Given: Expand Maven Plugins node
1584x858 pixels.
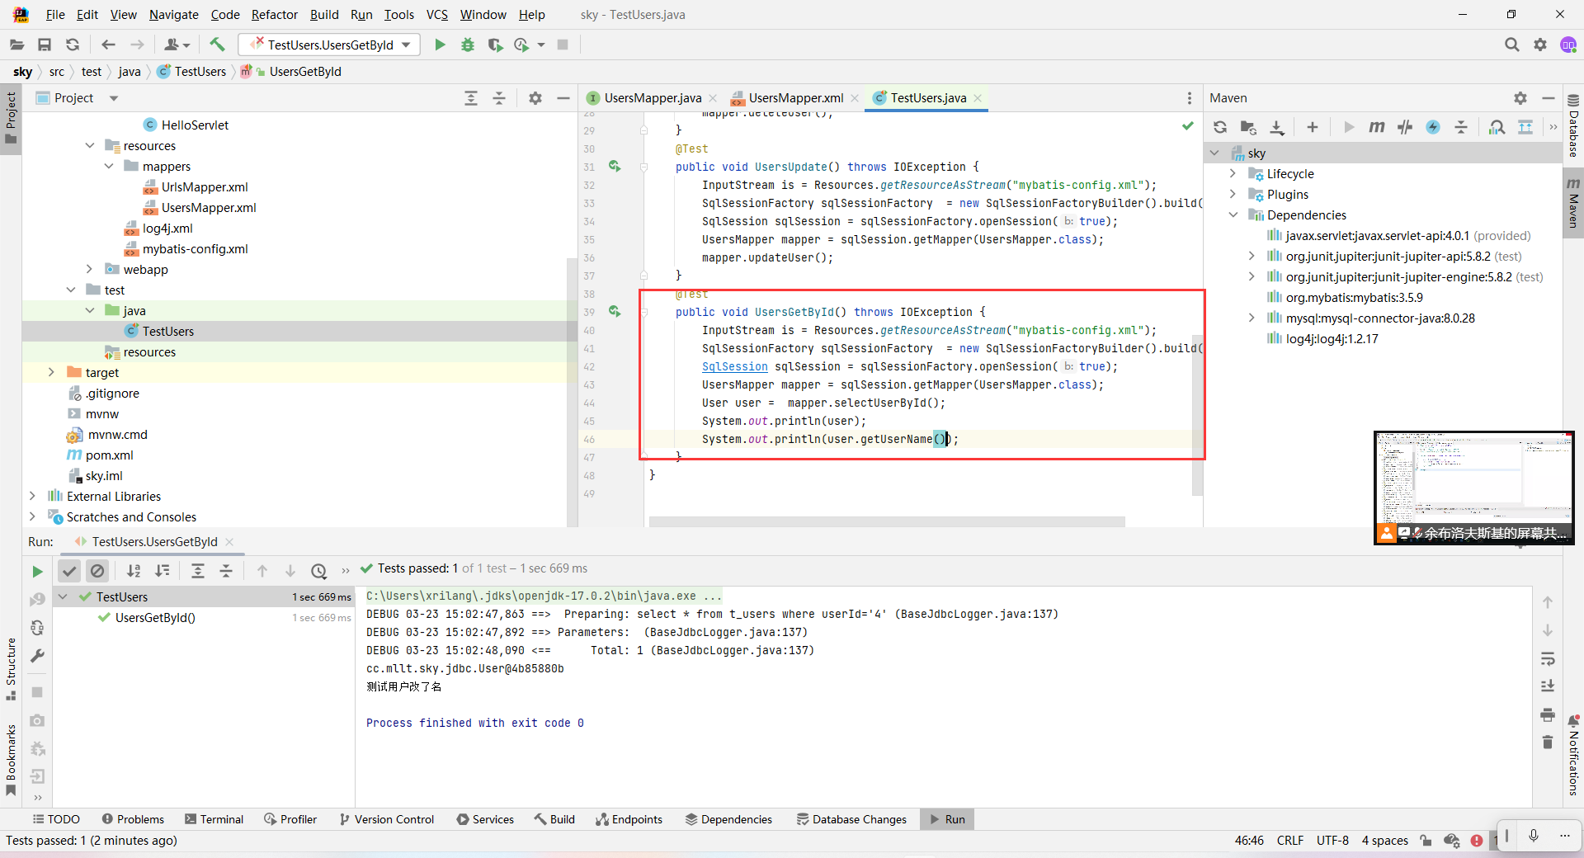Looking at the screenshot, I should (x=1233, y=194).
